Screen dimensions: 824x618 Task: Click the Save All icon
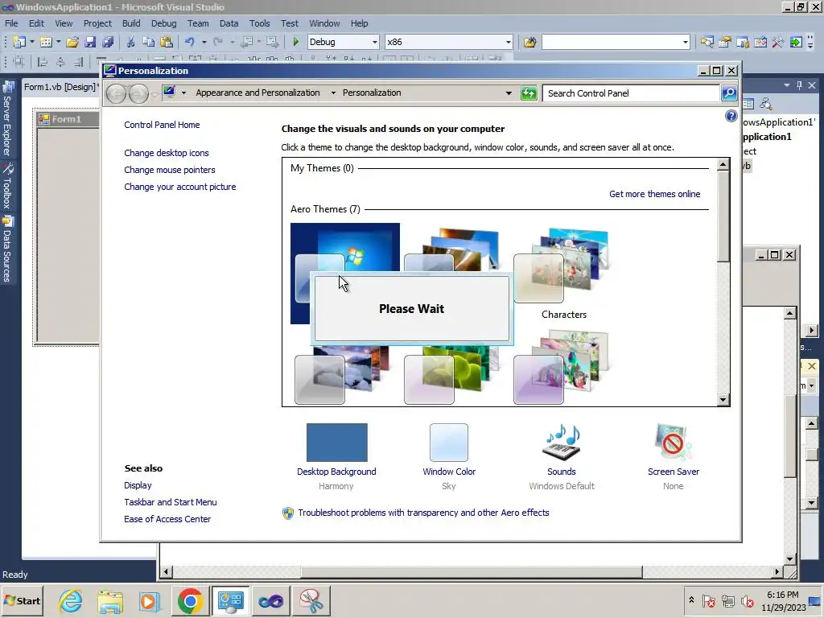pyautogui.click(x=108, y=42)
